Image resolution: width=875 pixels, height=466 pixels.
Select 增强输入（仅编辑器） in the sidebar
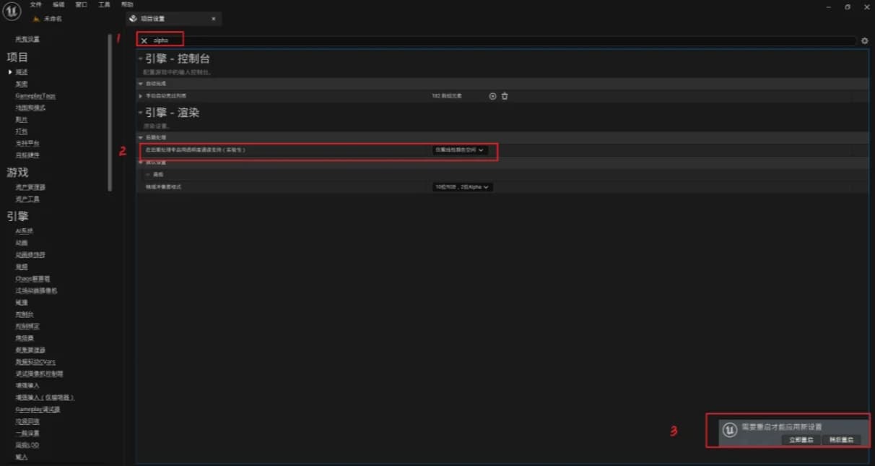[45, 397]
